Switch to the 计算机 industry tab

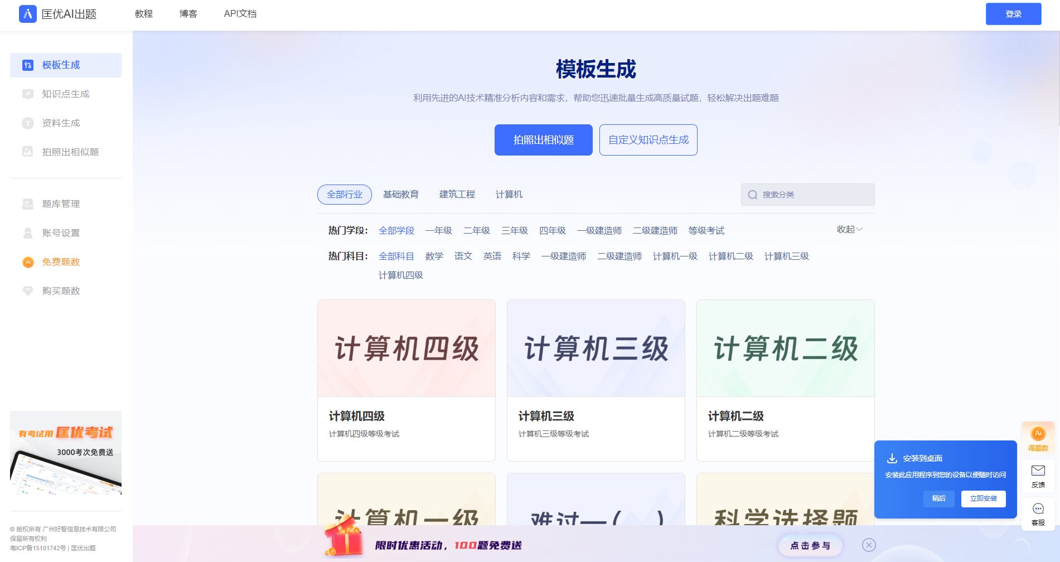point(509,195)
